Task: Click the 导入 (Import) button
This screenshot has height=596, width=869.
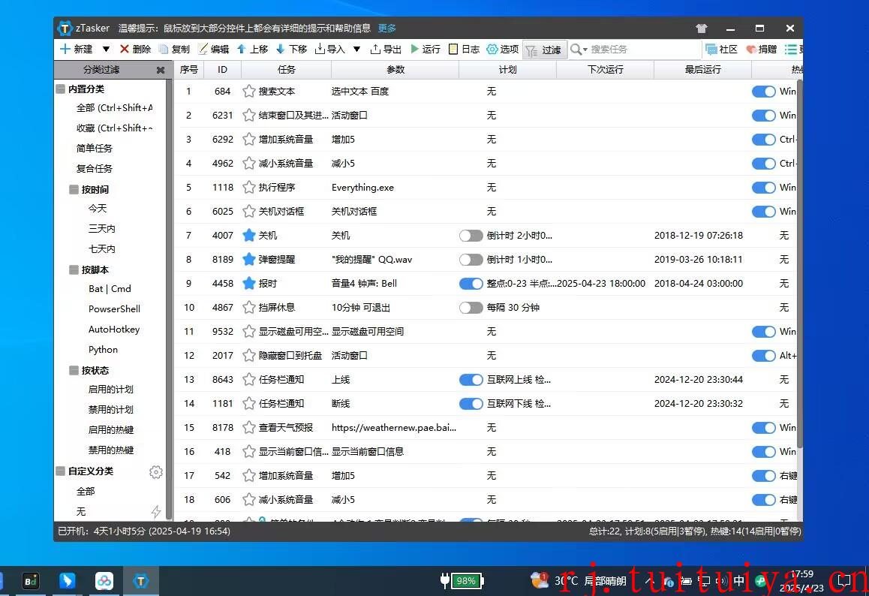Action: point(330,50)
